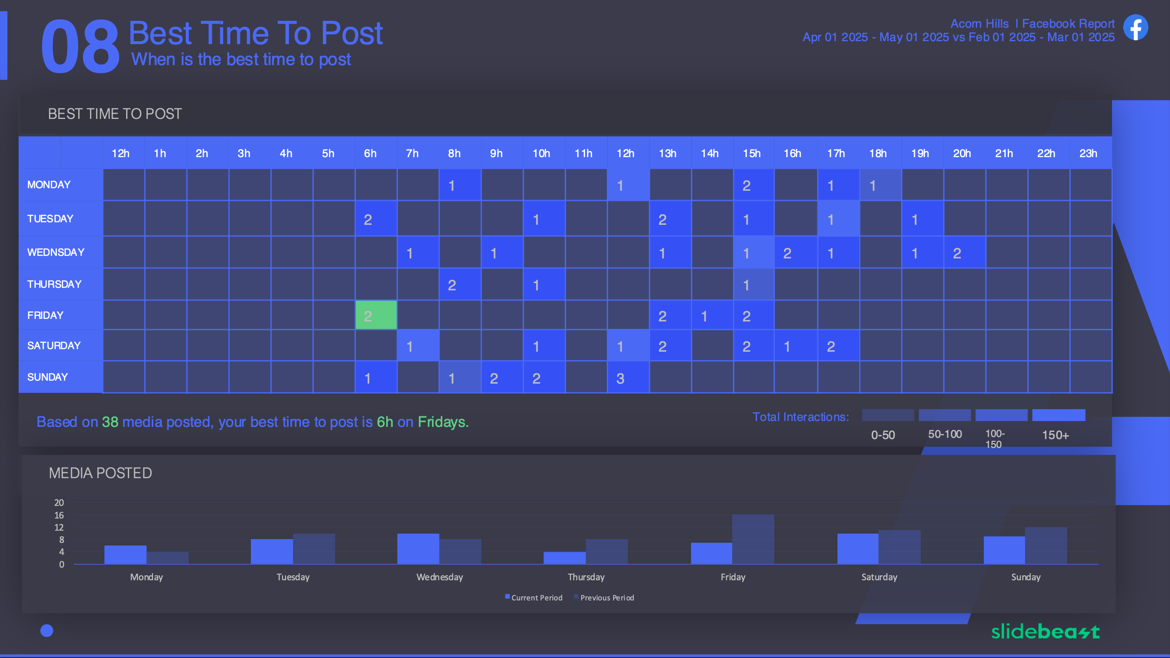
Task: Click the THURSDAY row header
Action: [61, 284]
